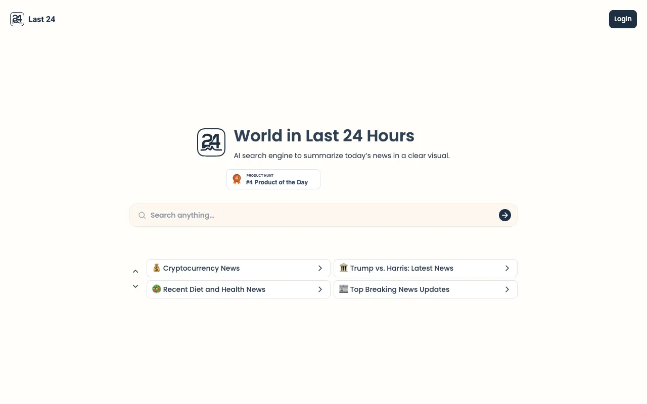Click the magnifying glass search icon
The height and width of the screenshot is (404, 647).
142,216
